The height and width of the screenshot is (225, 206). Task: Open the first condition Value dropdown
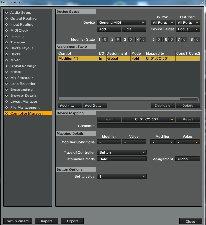click(134, 142)
